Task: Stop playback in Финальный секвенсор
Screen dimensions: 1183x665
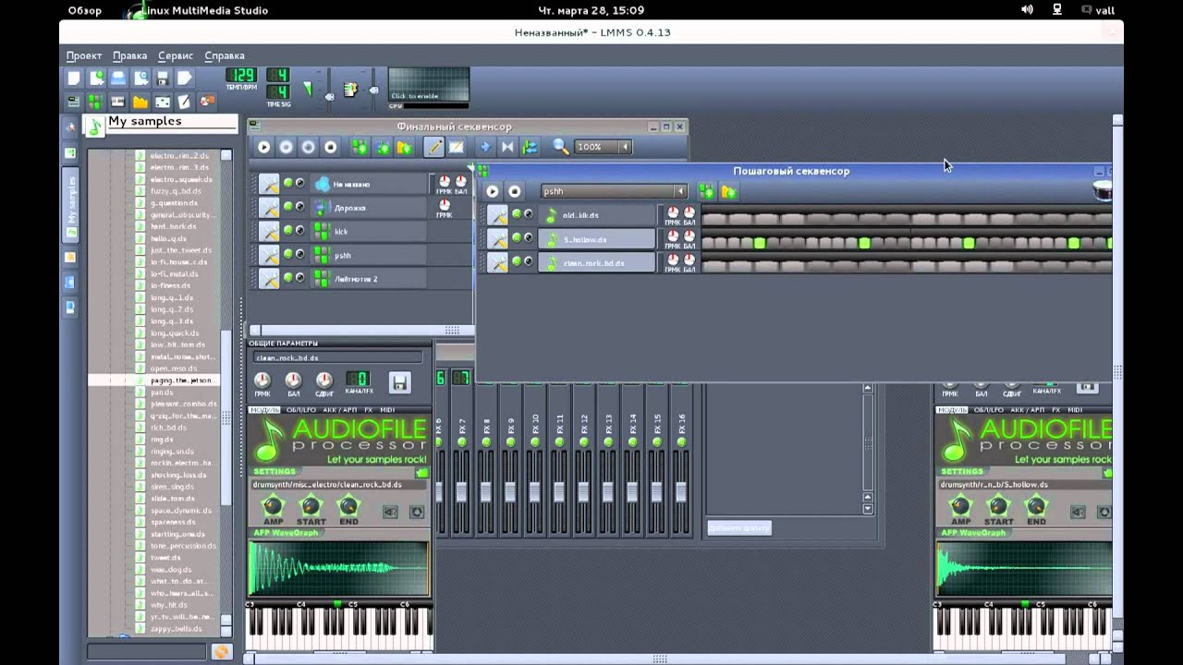Action: (x=330, y=147)
